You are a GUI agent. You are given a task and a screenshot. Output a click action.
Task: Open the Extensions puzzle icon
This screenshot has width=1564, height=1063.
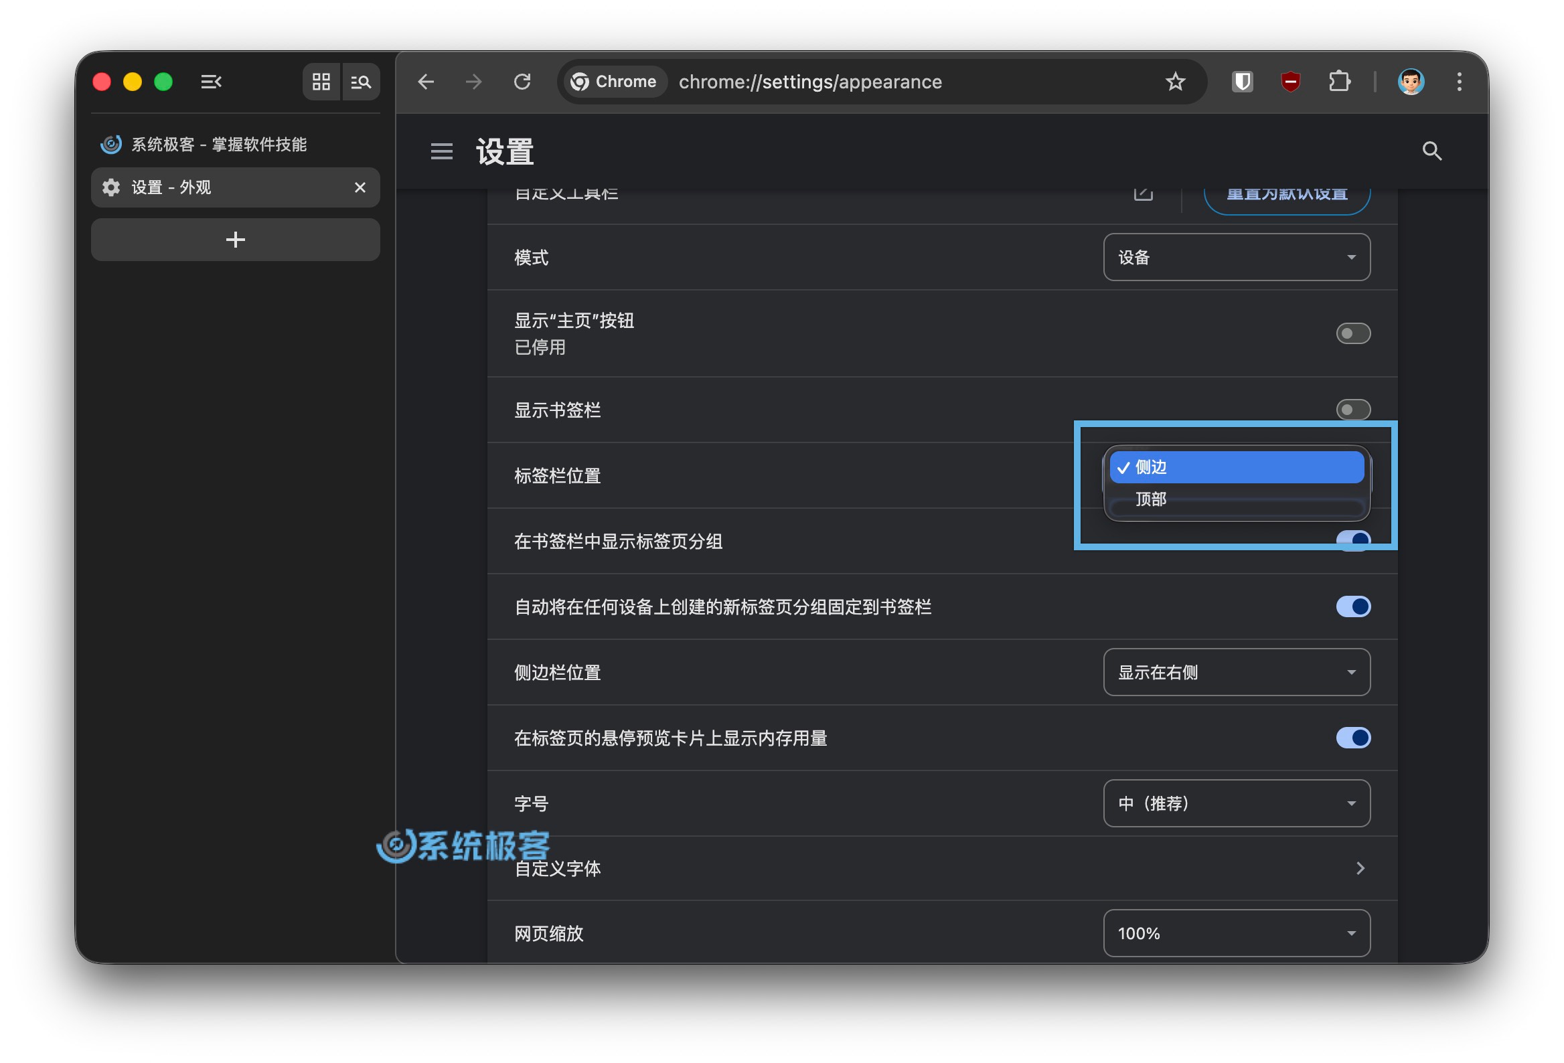pos(1339,82)
